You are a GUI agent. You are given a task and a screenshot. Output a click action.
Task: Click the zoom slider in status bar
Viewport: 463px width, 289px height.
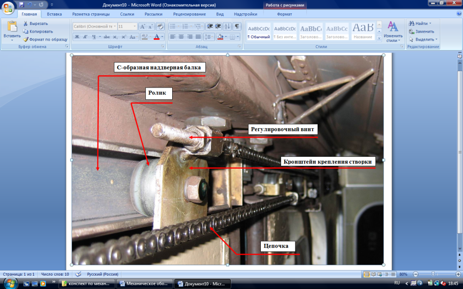pos(433,274)
